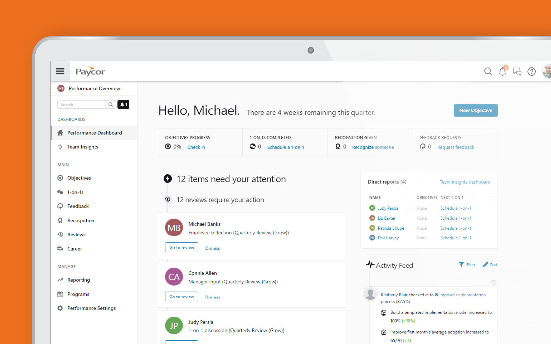Refresh the Activity Feed
The width and height of the screenshot is (551, 344).
tap(494, 282)
